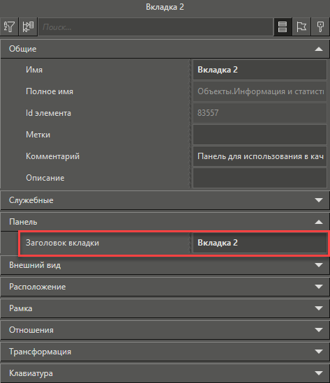Viewport: 330px width, 383px height.
Task: Expand the Рамка section
Action: pos(165,308)
